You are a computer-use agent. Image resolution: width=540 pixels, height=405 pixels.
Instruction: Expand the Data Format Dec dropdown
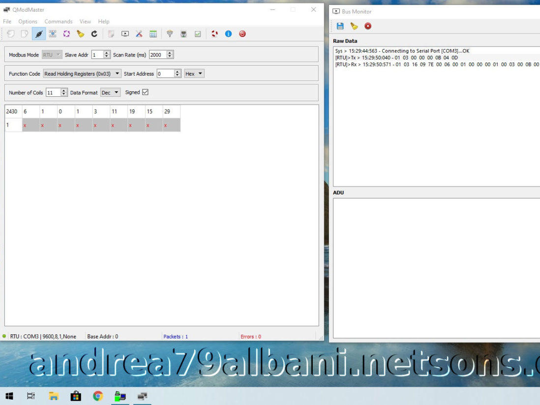(x=110, y=92)
